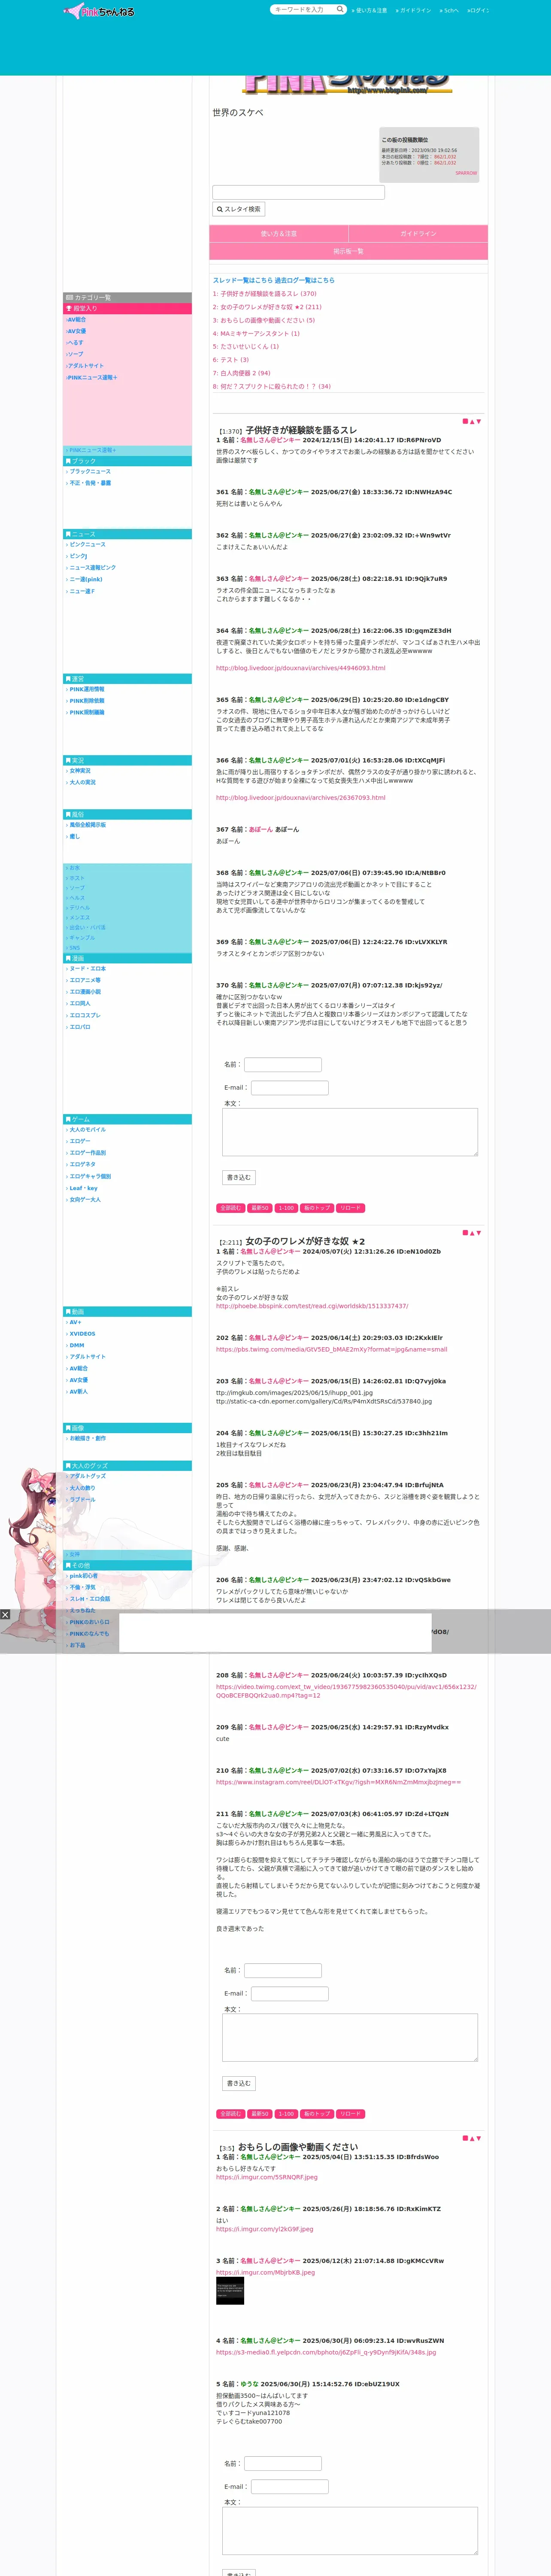The width and height of the screenshot is (551, 2576).
Task: Go to 5chへ in the header
Action: [450, 10]
